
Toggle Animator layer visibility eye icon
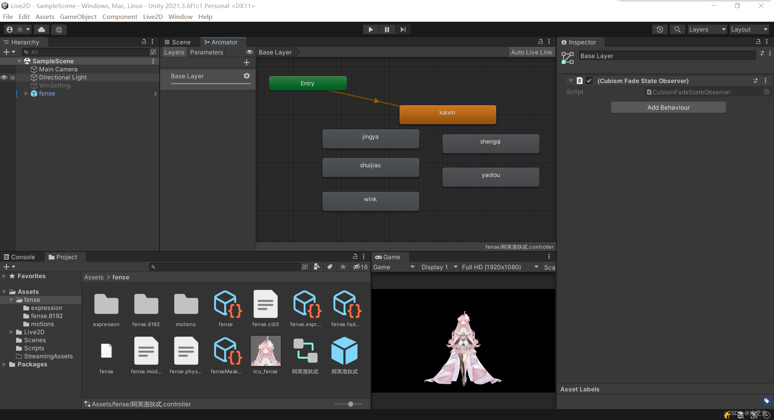pos(250,52)
